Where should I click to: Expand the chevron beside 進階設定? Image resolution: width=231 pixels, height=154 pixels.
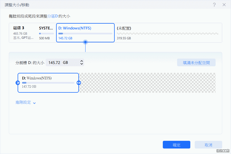[x=34, y=103]
